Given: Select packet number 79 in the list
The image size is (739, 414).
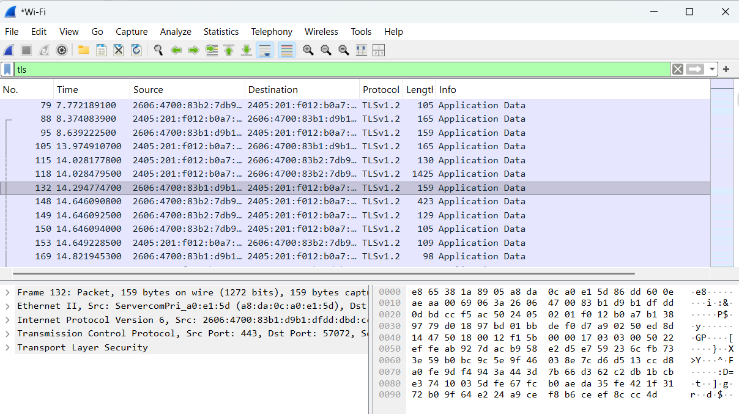Looking at the screenshot, I should (x=355, y=105).
